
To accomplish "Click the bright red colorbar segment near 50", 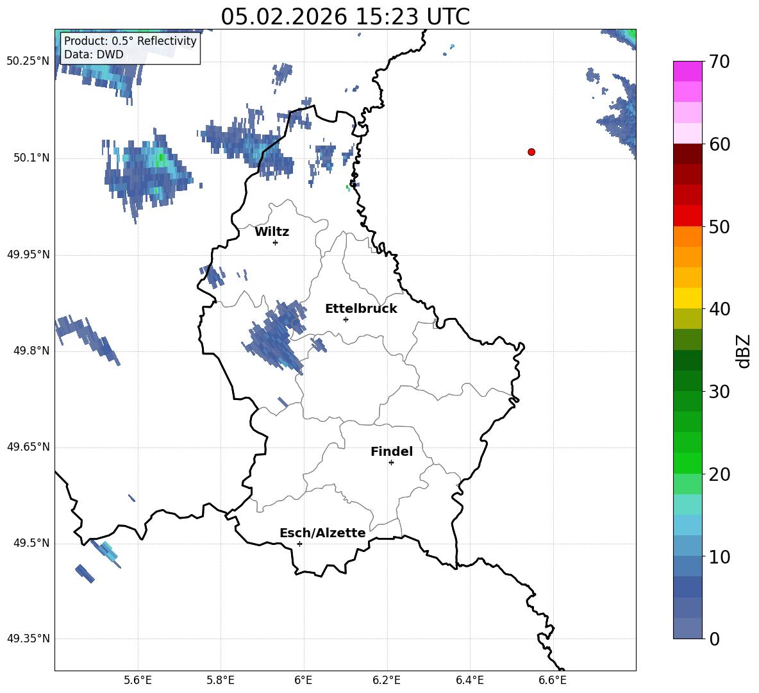I will point(687,216).
